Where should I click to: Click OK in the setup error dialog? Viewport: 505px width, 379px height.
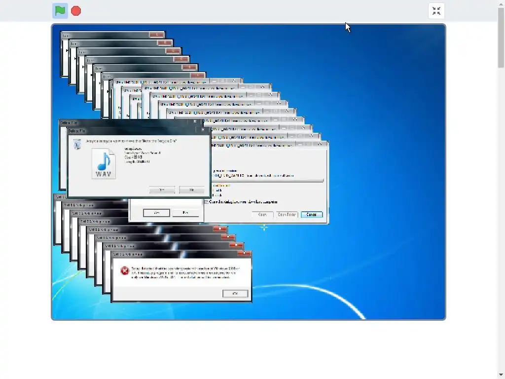pyautogui.click(x=235, y=294)
